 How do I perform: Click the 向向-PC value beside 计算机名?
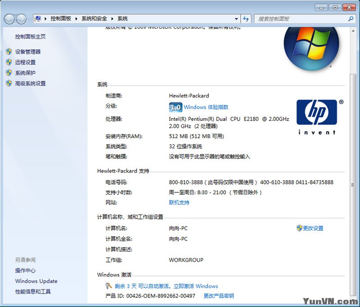pos(178,228)
